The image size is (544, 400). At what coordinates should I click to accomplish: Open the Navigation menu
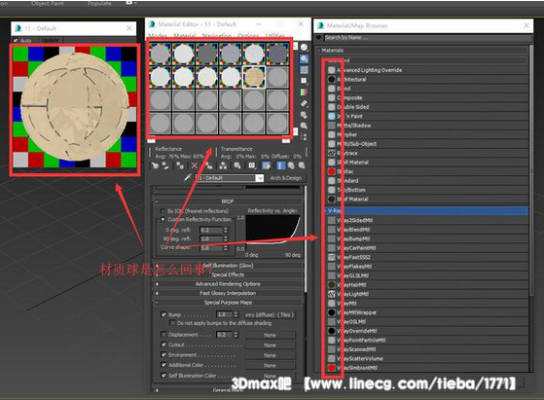click(x=217, y=36)
